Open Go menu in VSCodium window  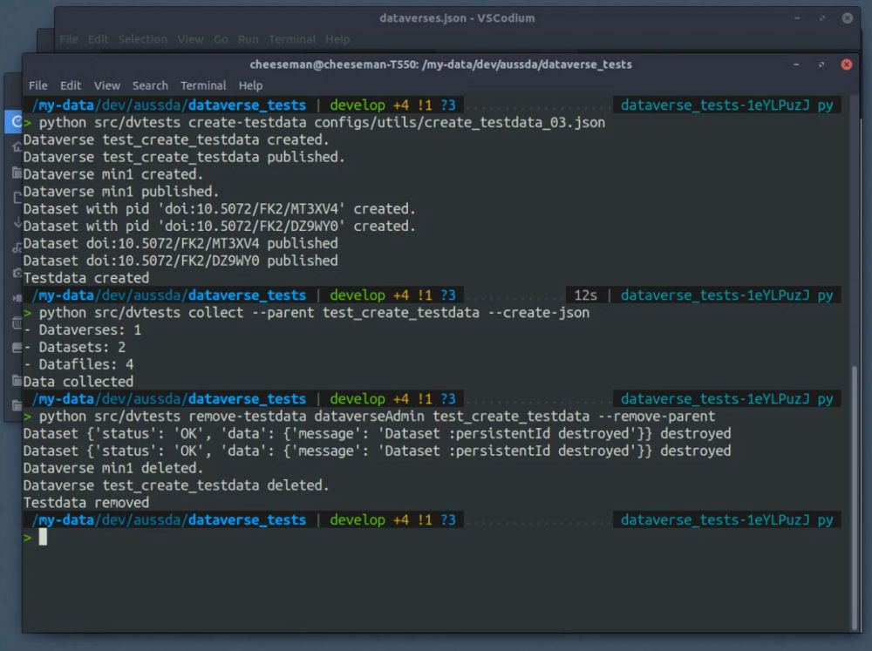221,39
